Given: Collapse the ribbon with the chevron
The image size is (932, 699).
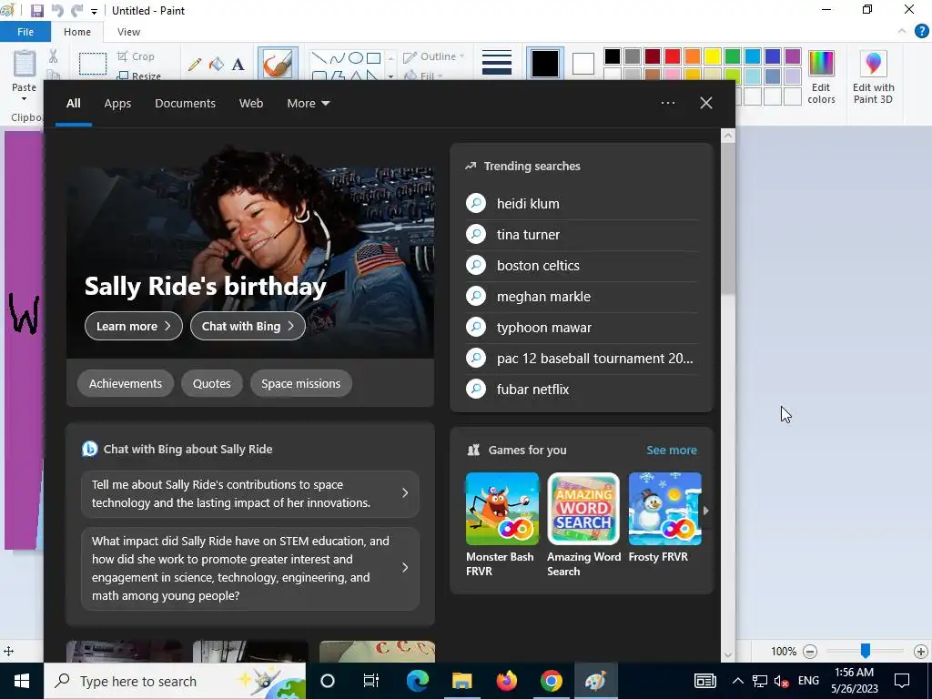Looking at the screenshot, I should (902, 32).
